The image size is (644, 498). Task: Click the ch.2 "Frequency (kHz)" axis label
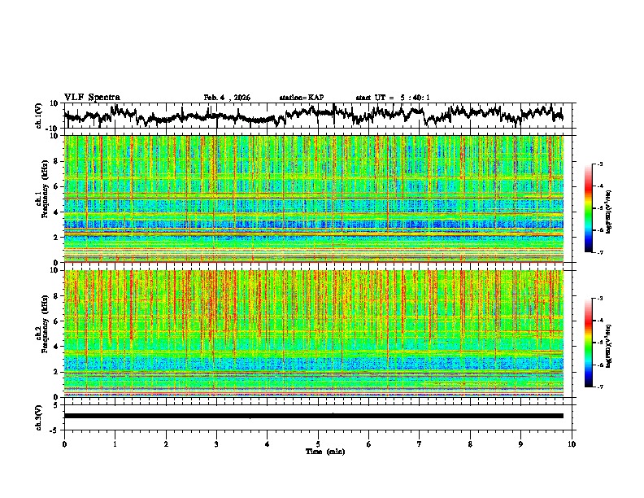click(46, 324)
